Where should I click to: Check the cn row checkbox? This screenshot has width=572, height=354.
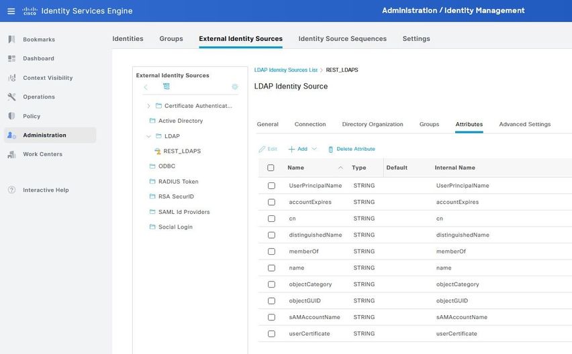click(271, 219)
